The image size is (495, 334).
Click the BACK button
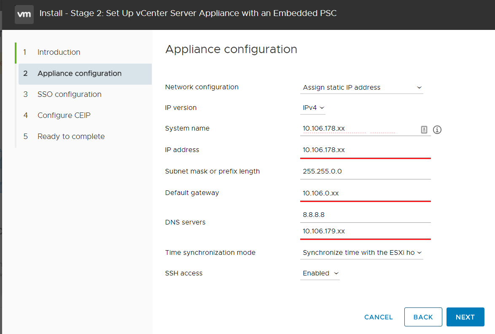[423, 317]
